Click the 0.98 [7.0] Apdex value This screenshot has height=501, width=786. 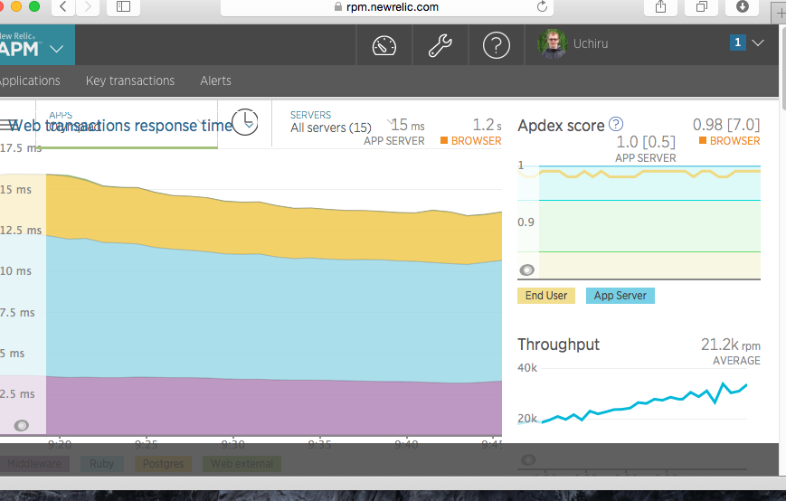tap(726, 125)
